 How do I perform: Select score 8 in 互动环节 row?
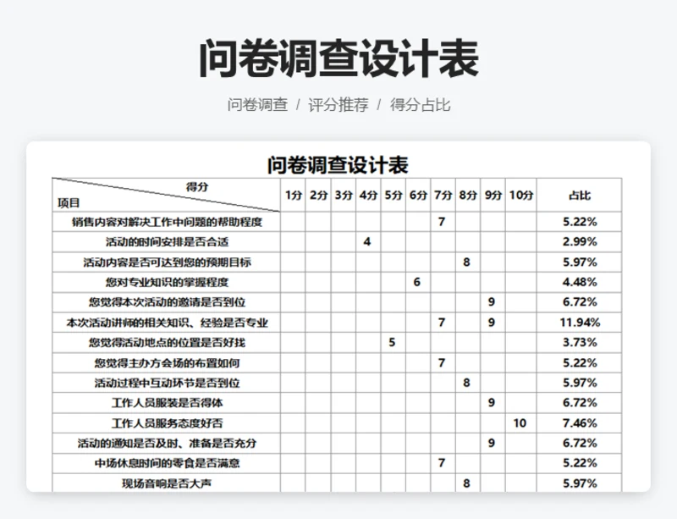[x=466, y=383]
